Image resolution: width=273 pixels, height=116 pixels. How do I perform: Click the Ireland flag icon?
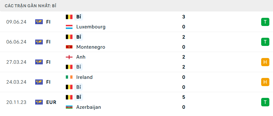tap(69, 77)
